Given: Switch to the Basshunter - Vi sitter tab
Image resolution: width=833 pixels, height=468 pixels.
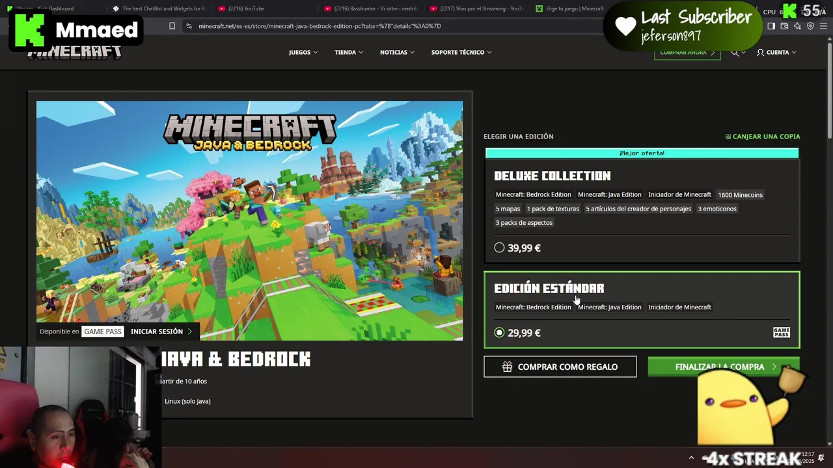Looking at the screenshot, I should [370, 8].
